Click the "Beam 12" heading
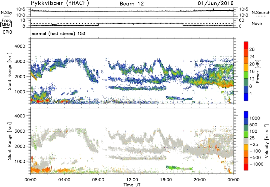 (x=132, y=4)
